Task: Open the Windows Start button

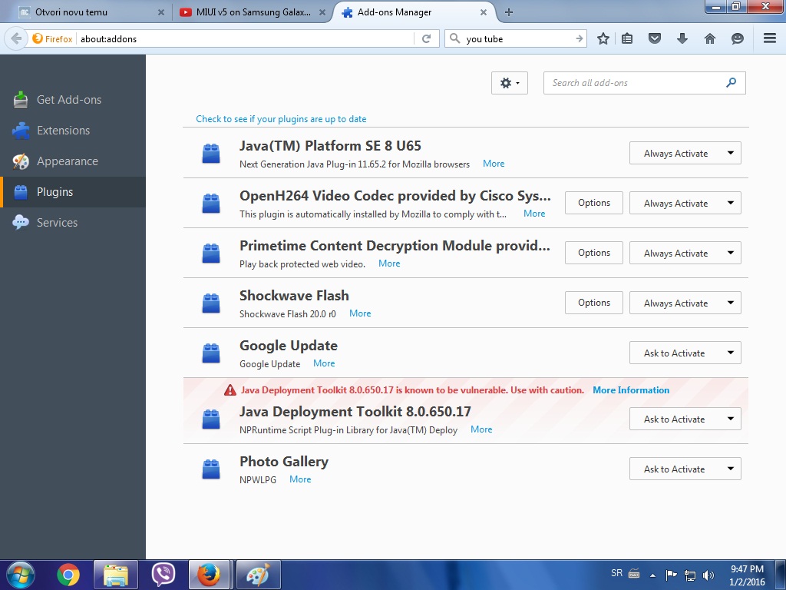Action: pos(21,575)
